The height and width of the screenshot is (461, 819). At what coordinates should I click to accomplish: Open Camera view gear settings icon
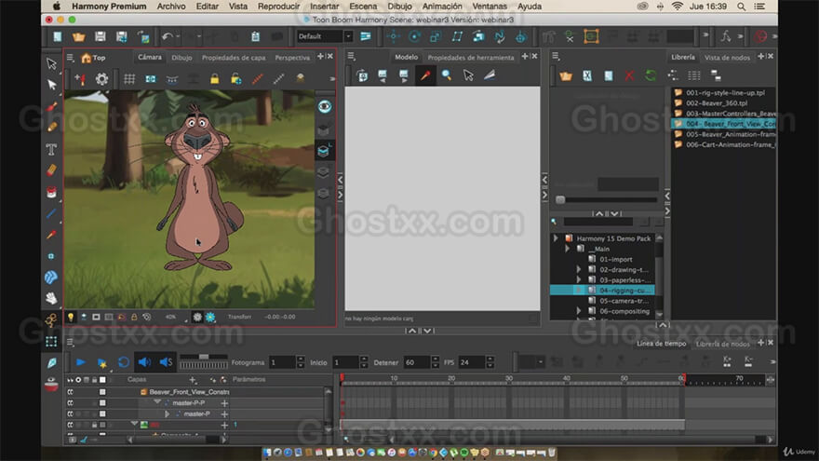pyautogui.click(x=101, y=79)
